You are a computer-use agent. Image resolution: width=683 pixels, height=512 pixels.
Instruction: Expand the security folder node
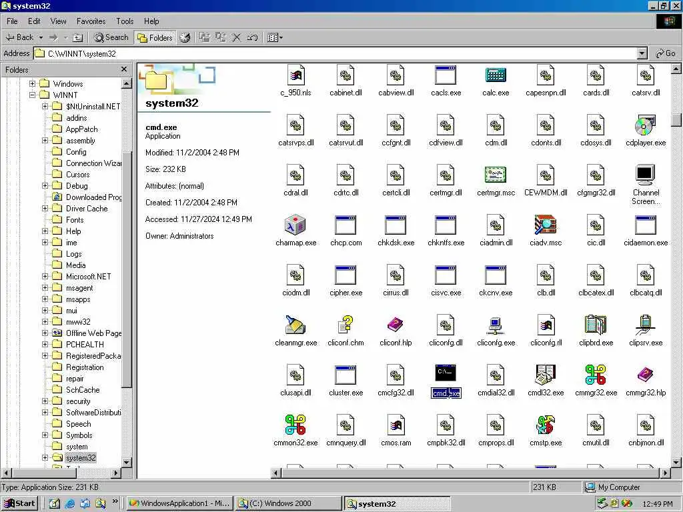click(45, 401)
